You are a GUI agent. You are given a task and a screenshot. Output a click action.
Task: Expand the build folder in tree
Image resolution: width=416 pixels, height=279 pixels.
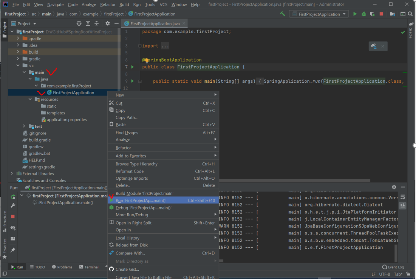18,52
